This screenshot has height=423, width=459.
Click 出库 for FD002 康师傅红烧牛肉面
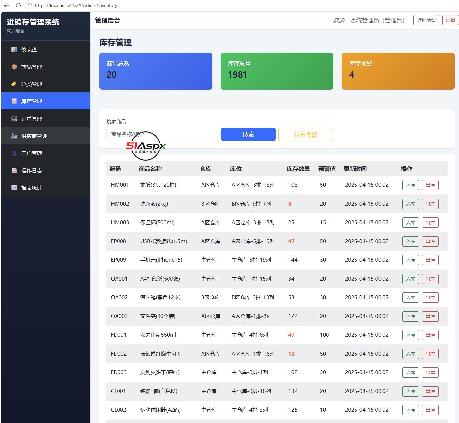430,354
